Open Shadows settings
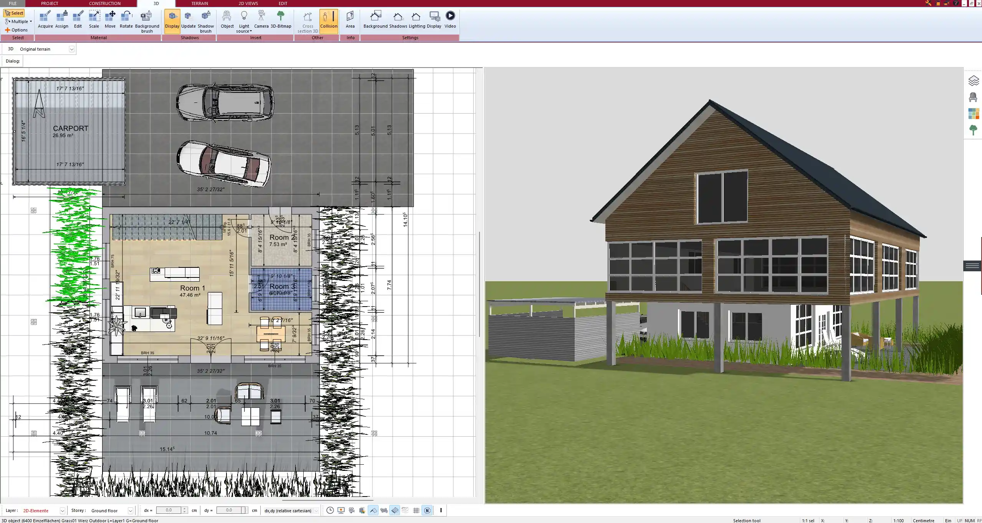The height and width of the screenshot is (523, 982). [x=398, y=20]
